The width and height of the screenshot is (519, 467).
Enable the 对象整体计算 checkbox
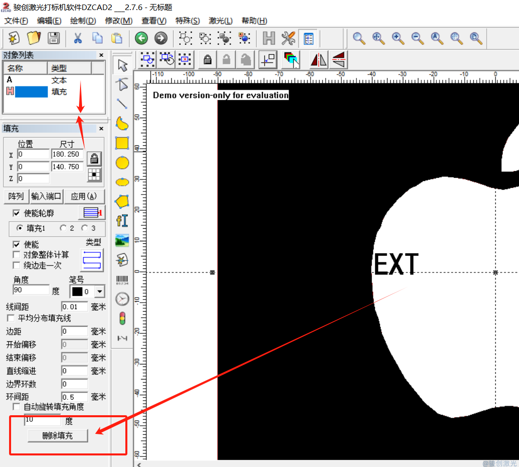[16, 255]
